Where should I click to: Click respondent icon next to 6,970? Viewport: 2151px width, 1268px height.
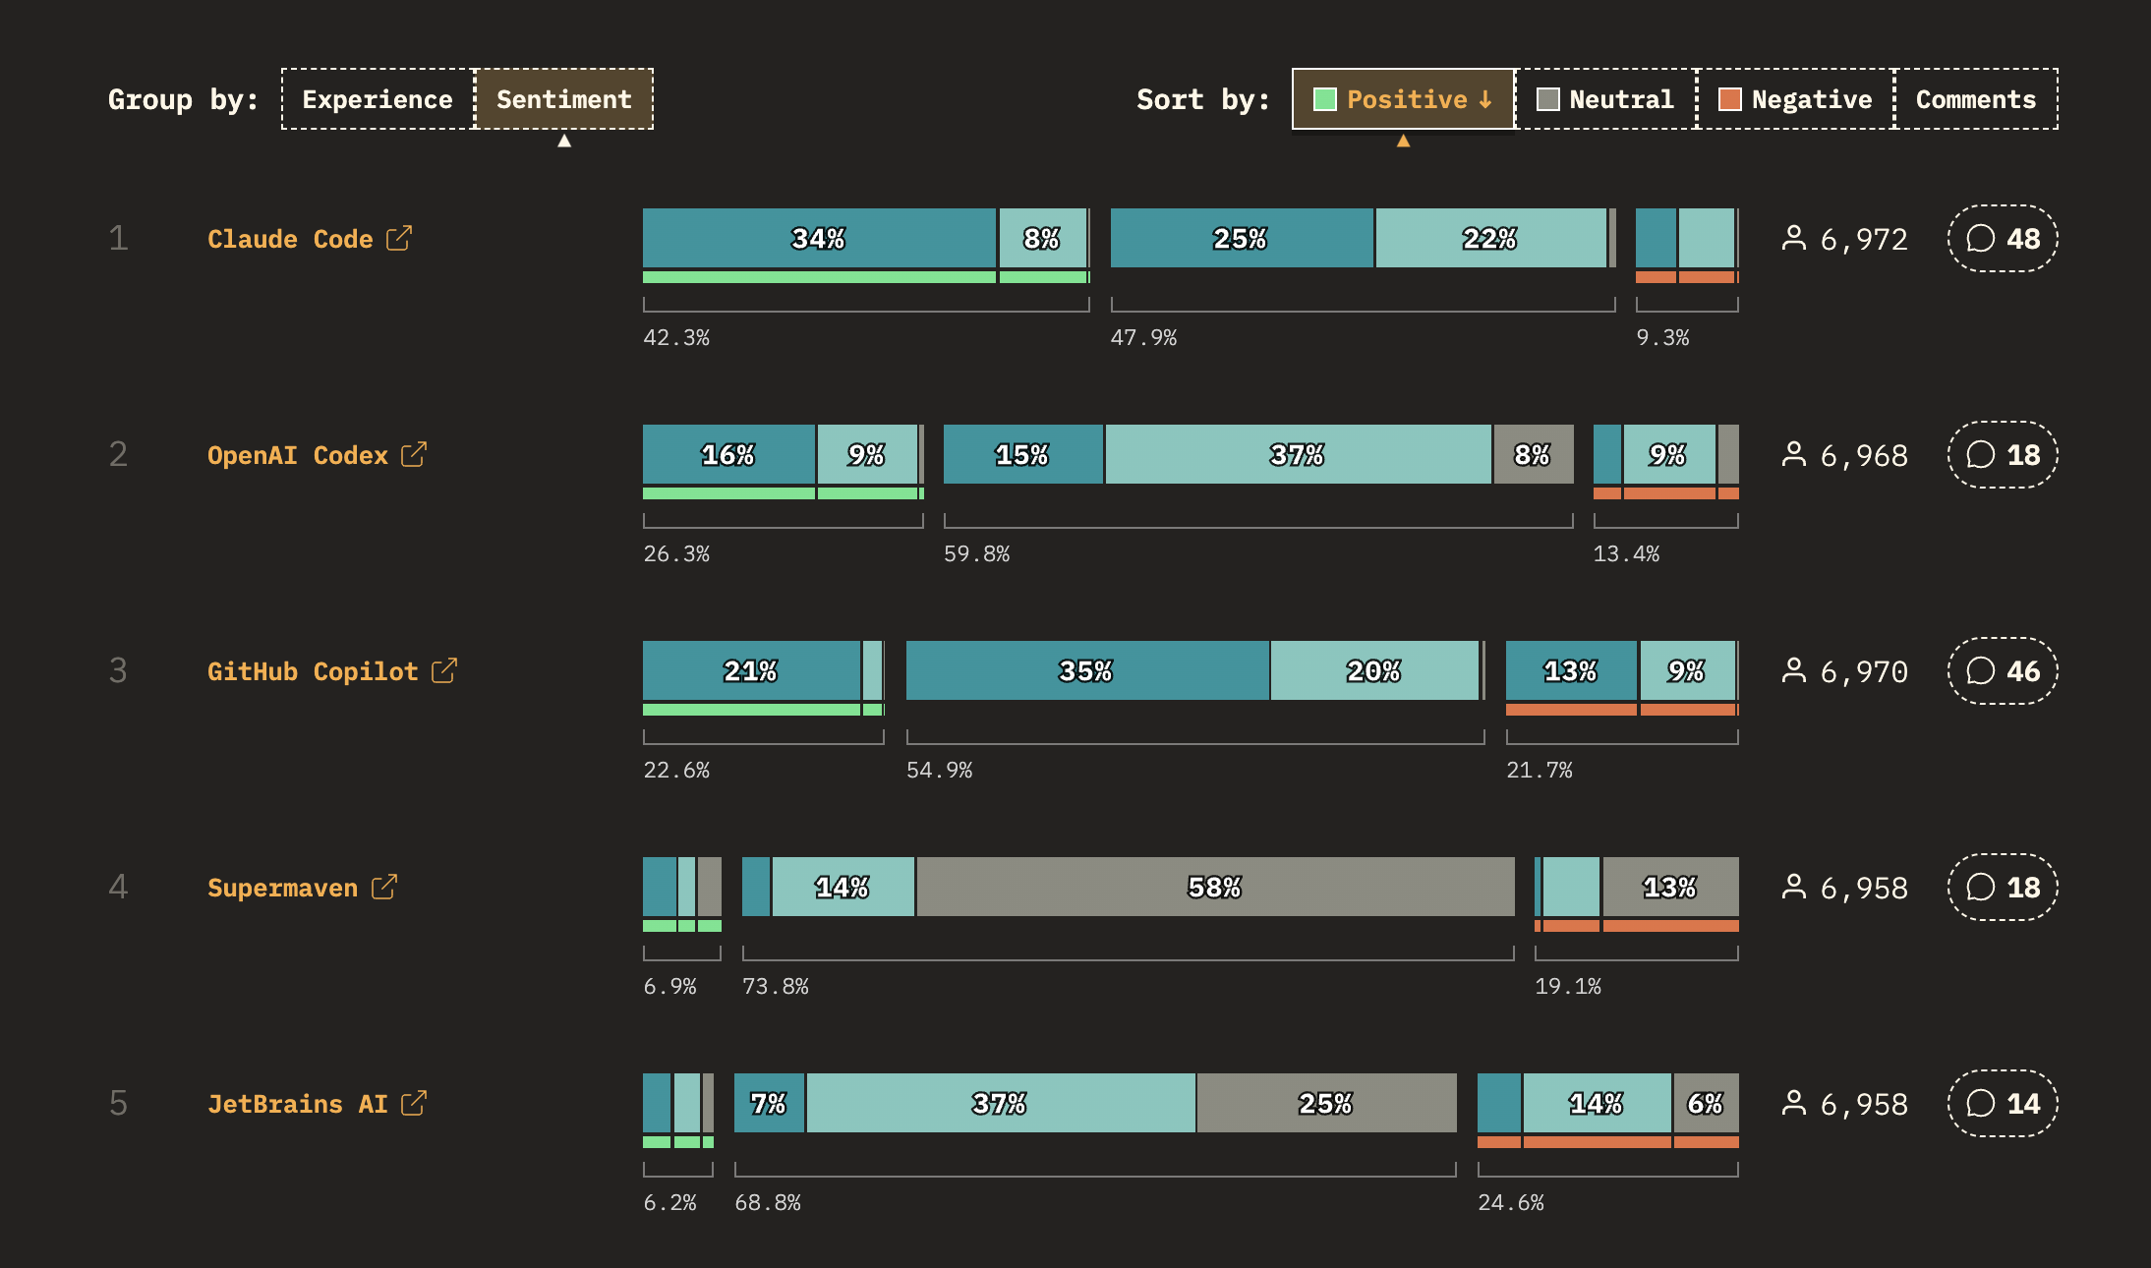click(1794, 670)
